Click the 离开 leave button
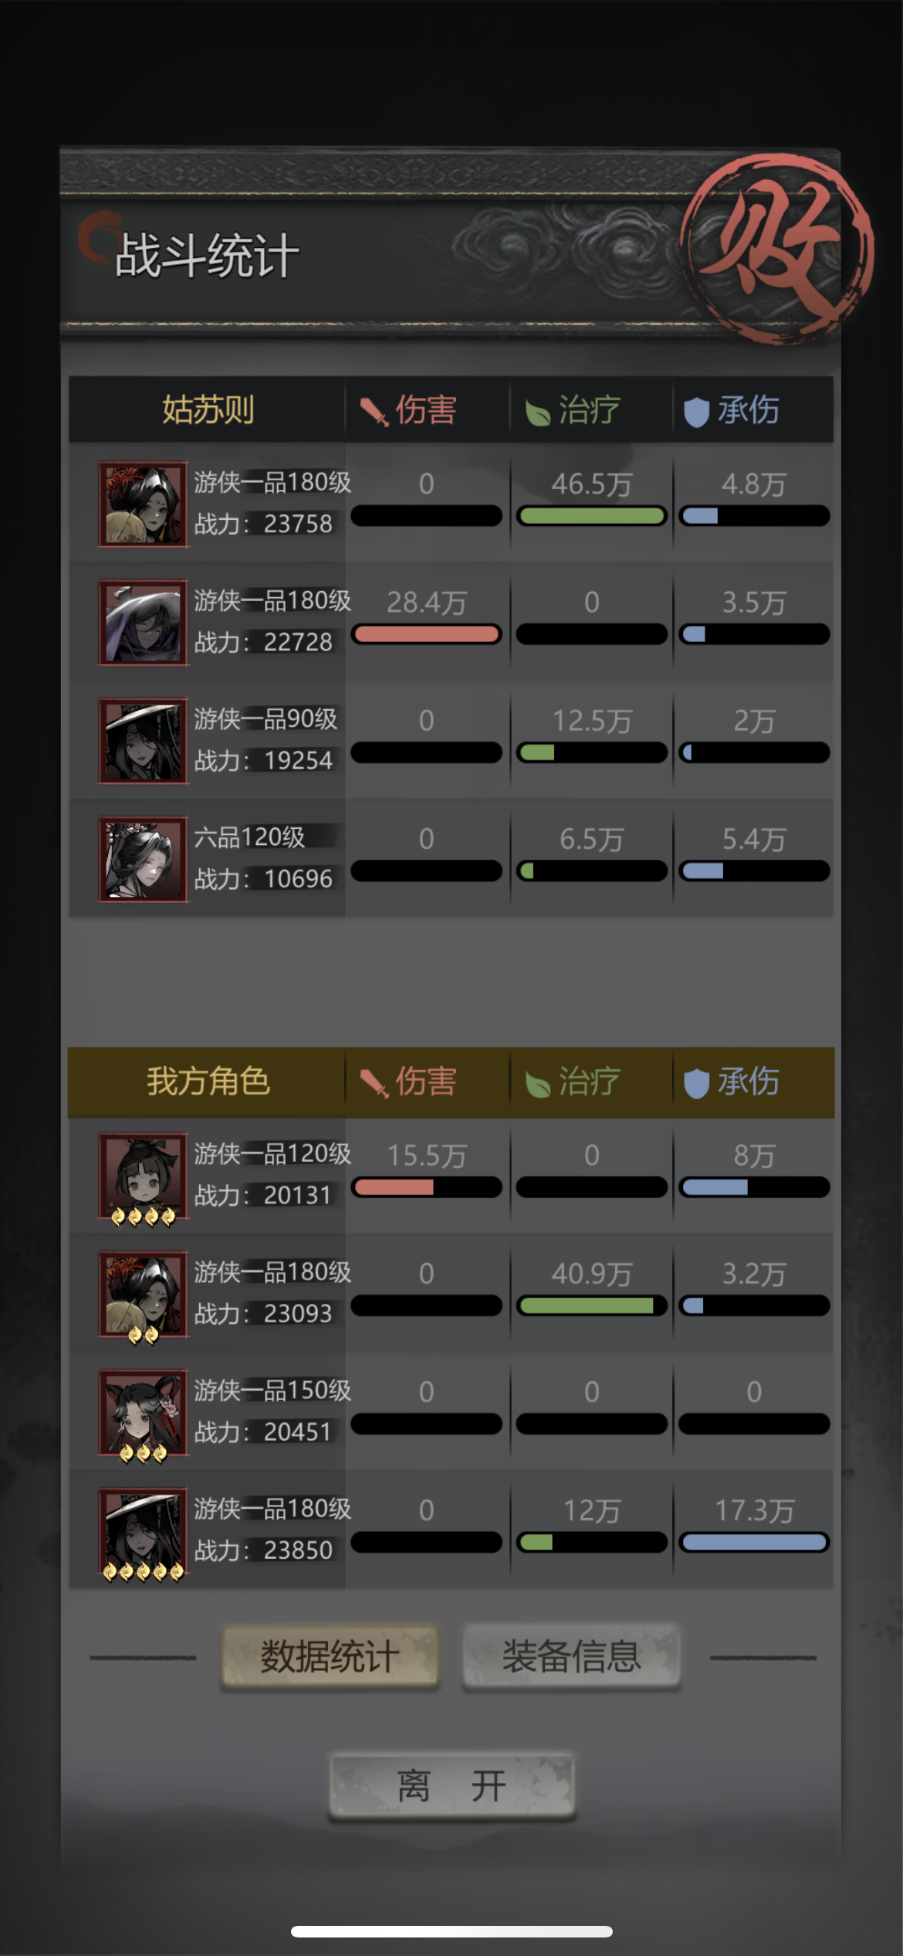This screenshot has height=1956, width=903. pos(451,1785)
